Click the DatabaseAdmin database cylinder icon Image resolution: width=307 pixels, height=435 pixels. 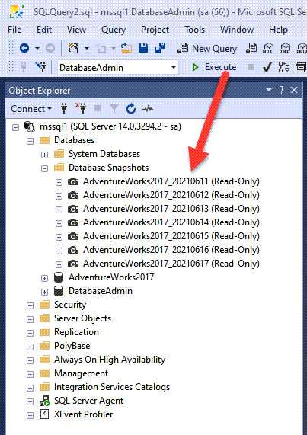pos(59,291)
